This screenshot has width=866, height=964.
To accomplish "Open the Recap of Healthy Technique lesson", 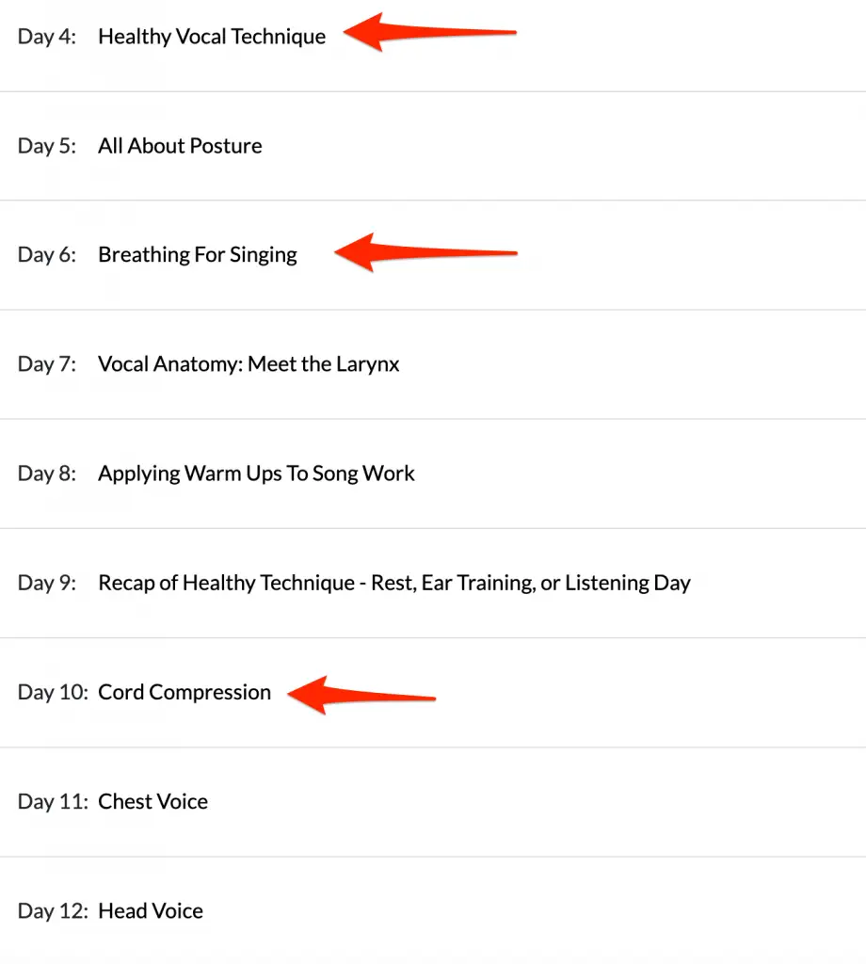I will [394, 583].
